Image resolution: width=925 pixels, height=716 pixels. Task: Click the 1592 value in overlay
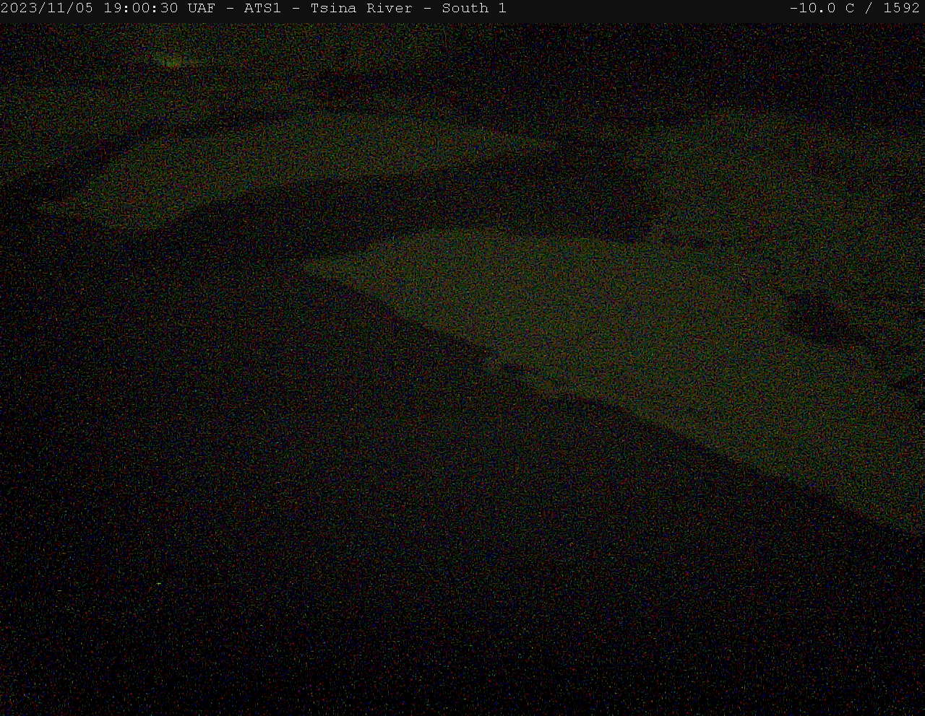pyautogui.click(x=901, y=9)
